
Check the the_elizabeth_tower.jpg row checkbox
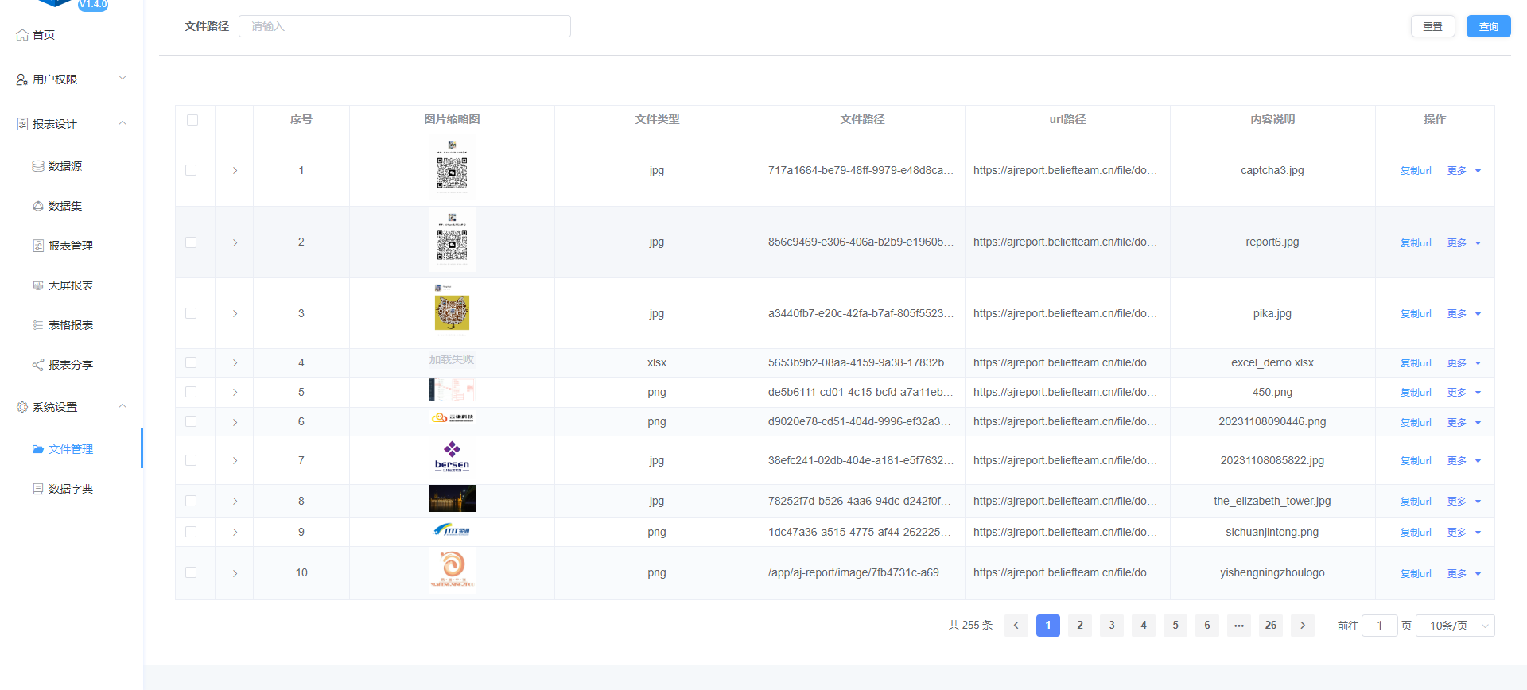pyautogui.click(x=191, y=501)
